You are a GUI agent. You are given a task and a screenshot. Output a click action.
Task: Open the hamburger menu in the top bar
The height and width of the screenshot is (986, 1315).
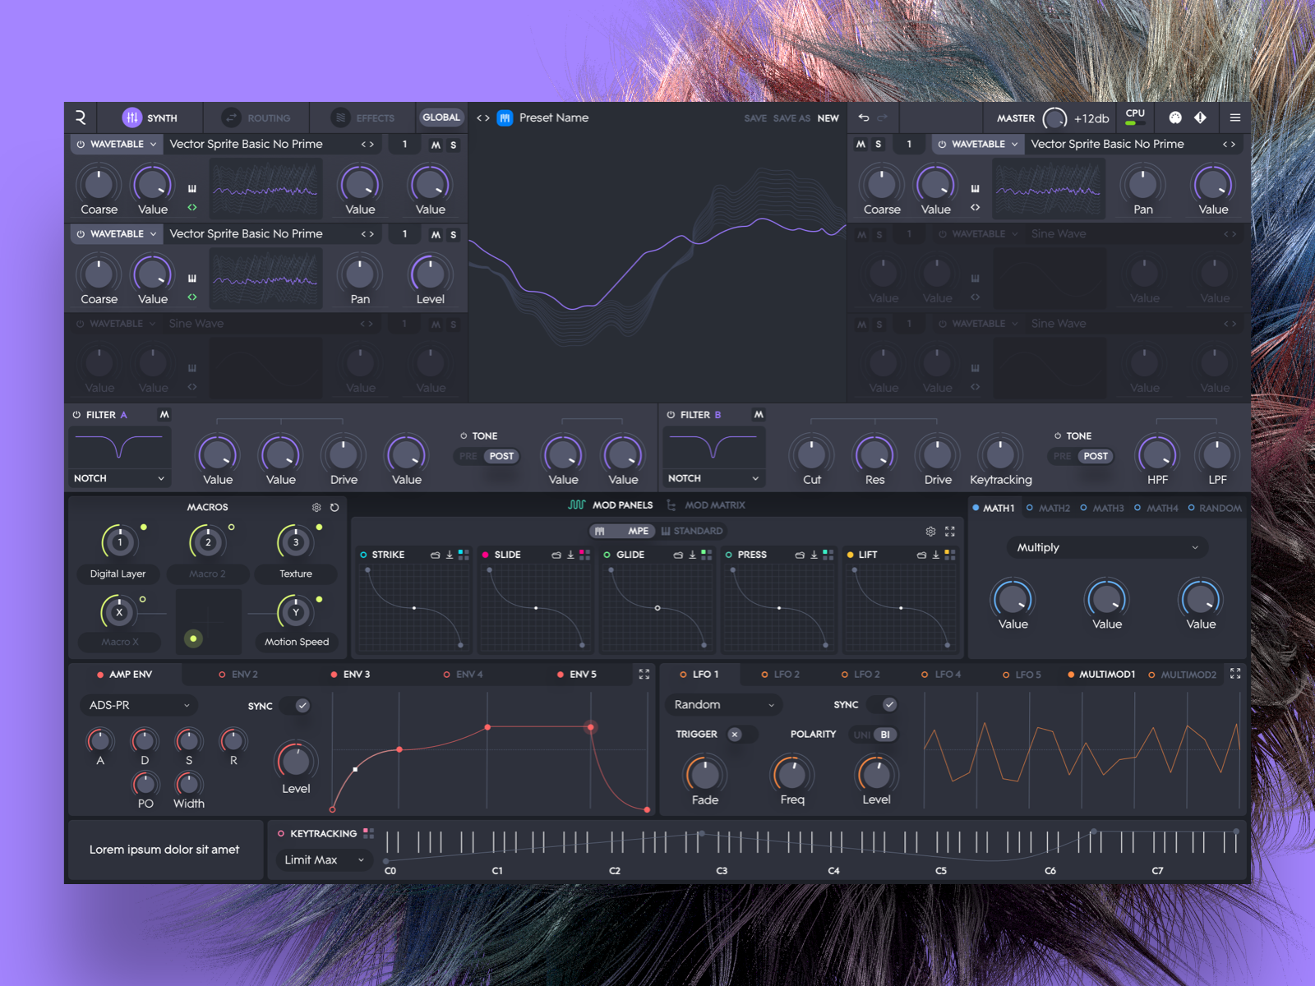[x=1234, y=117]
